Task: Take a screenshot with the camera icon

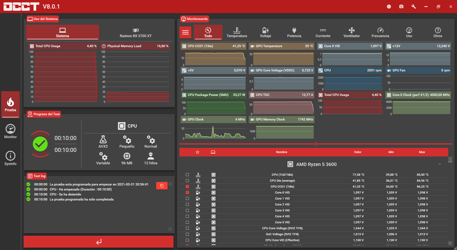Action: 401,6
